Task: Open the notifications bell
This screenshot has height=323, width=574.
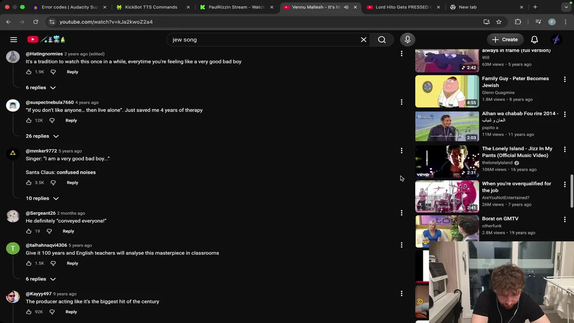Action: [x=535, y=39]
